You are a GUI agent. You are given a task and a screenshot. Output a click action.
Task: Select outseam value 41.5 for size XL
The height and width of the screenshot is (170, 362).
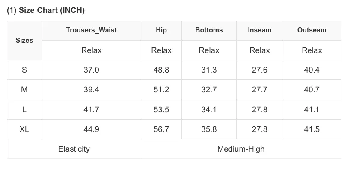pyautogui.click(x=312, y=129)
